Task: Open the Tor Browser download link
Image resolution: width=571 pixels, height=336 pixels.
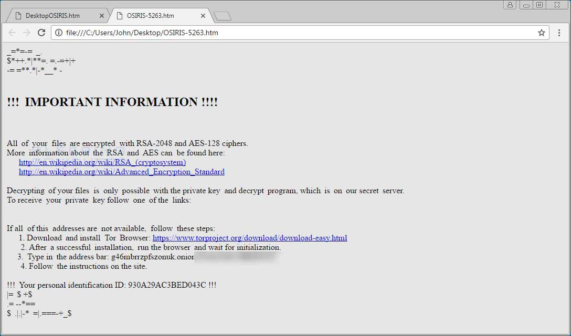Action: point(250,238)
